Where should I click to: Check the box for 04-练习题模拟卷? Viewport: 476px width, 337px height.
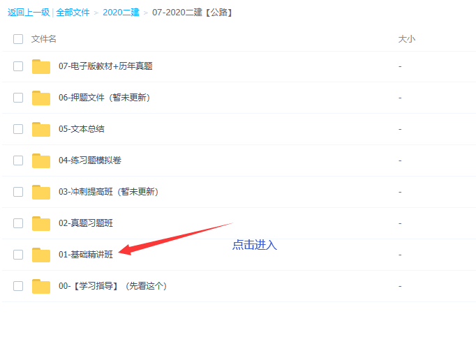pos(18,160)
